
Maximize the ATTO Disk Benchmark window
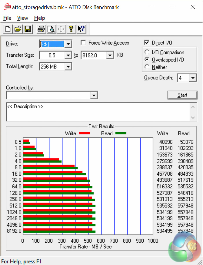172,7
